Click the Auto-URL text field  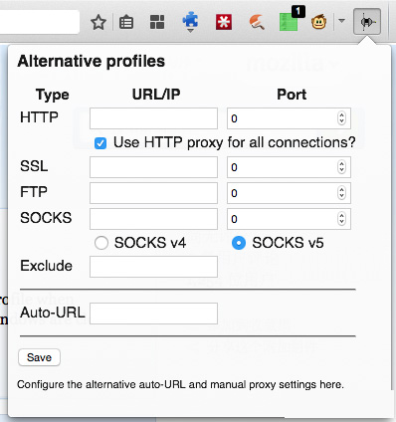153,314
